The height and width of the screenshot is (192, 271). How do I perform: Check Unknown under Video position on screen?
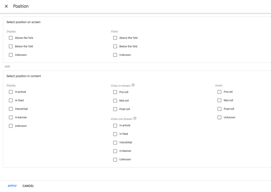[x=115, y=55]
